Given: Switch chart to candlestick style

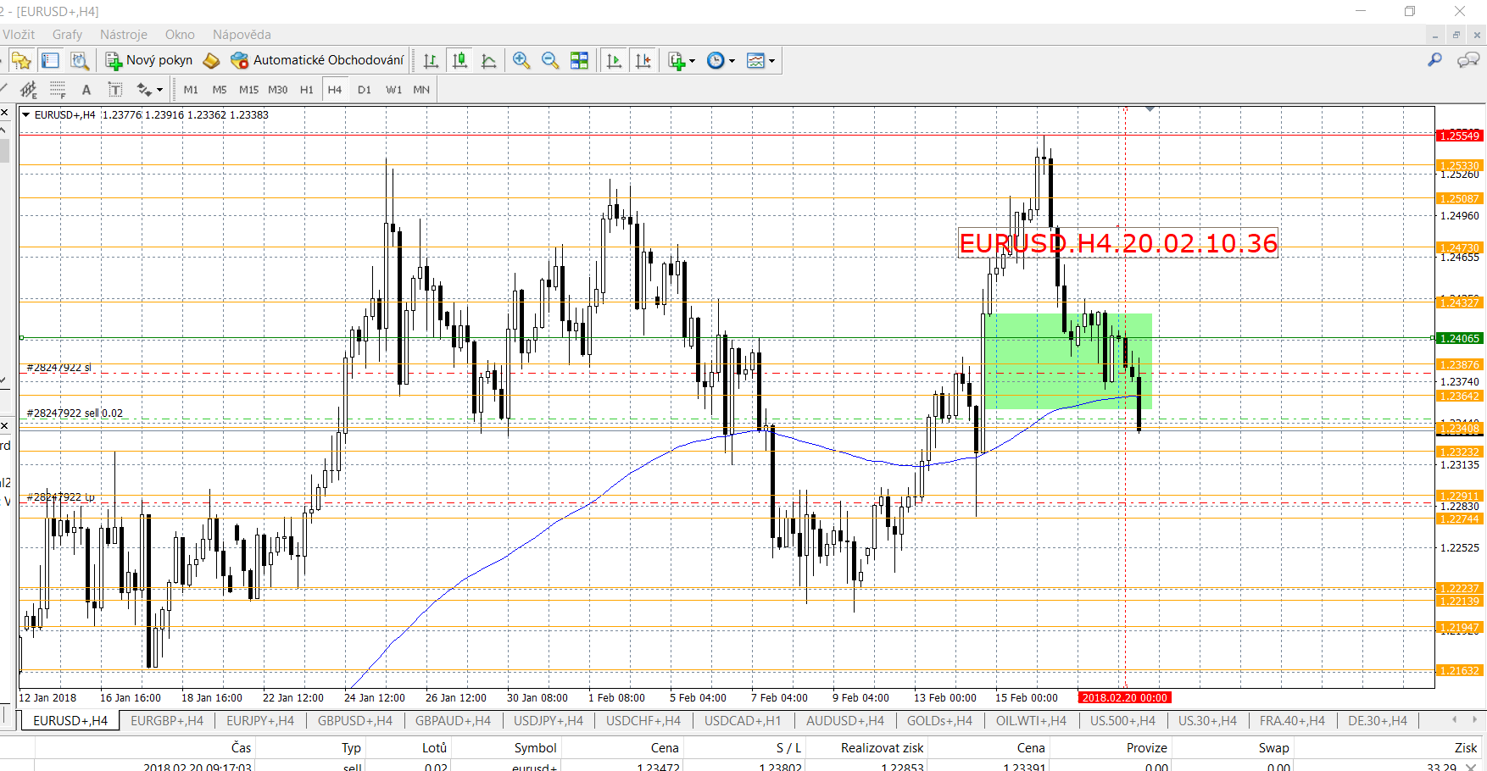Looking at the screenshot, I should click(x=459, y=60).
